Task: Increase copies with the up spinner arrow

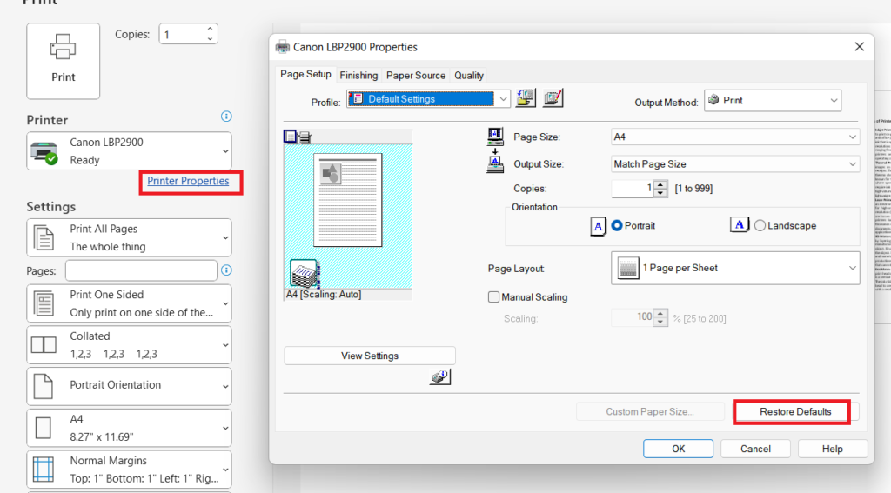Action: coord(210,29)
